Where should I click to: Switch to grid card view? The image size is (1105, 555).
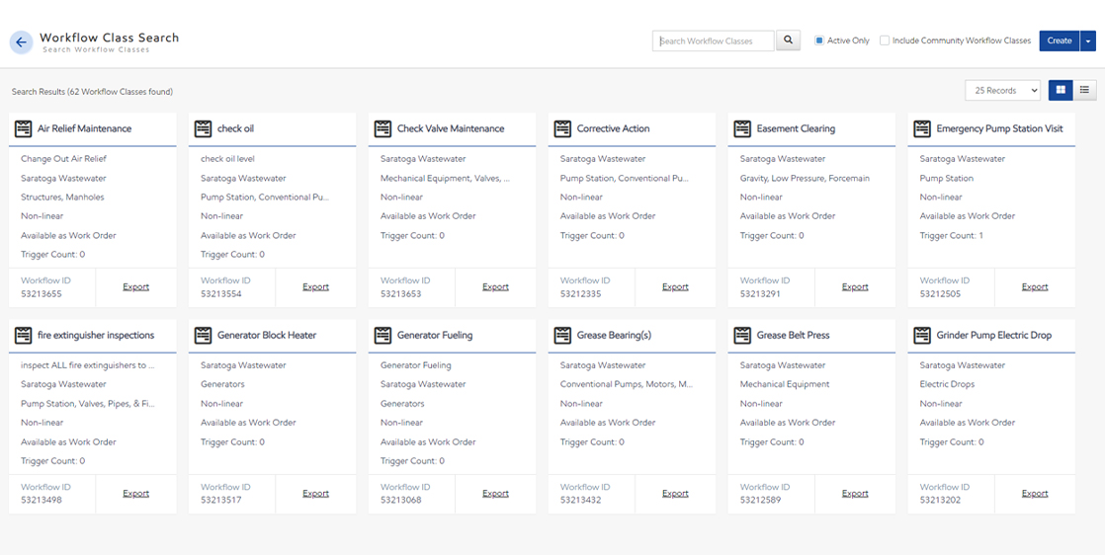pyautogui.click(x=1061, y=90)
